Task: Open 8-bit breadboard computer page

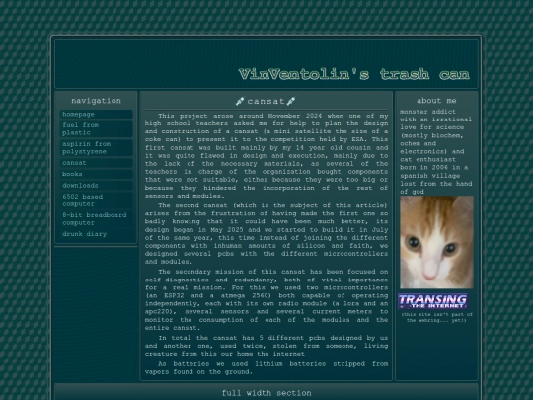Action: [x=96, y=219]
